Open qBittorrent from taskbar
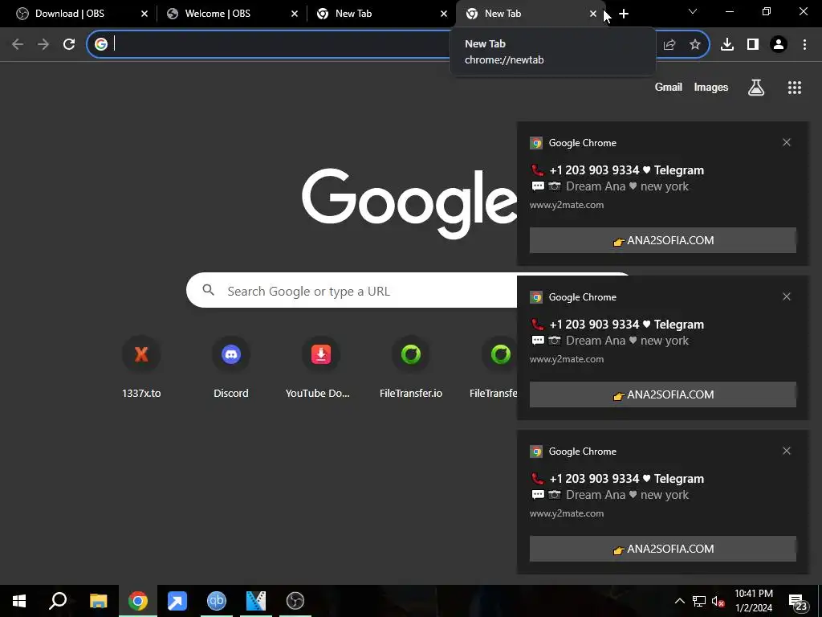This screenshot has height=617, width=822. pos(217,601)
